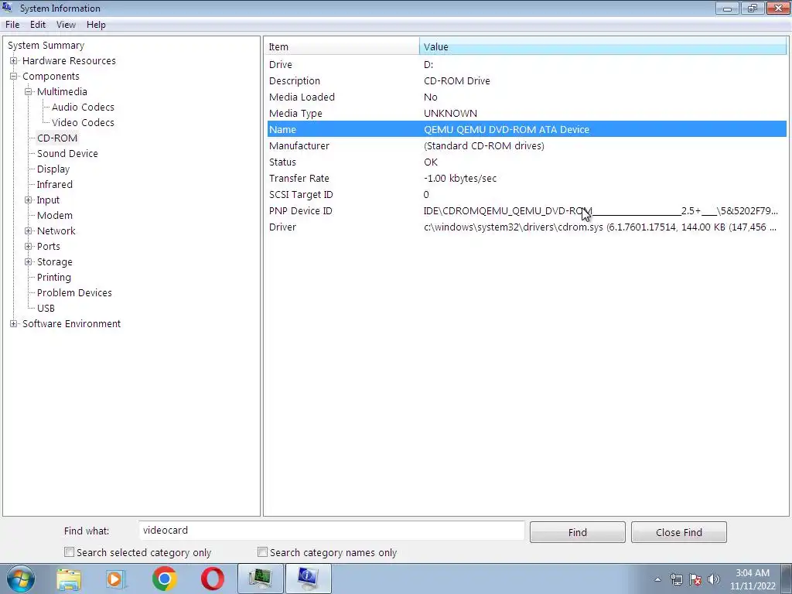This screenshot has height=594, width=792.
Task: Select the CD-ROM tree item
Action: [57, 138]
